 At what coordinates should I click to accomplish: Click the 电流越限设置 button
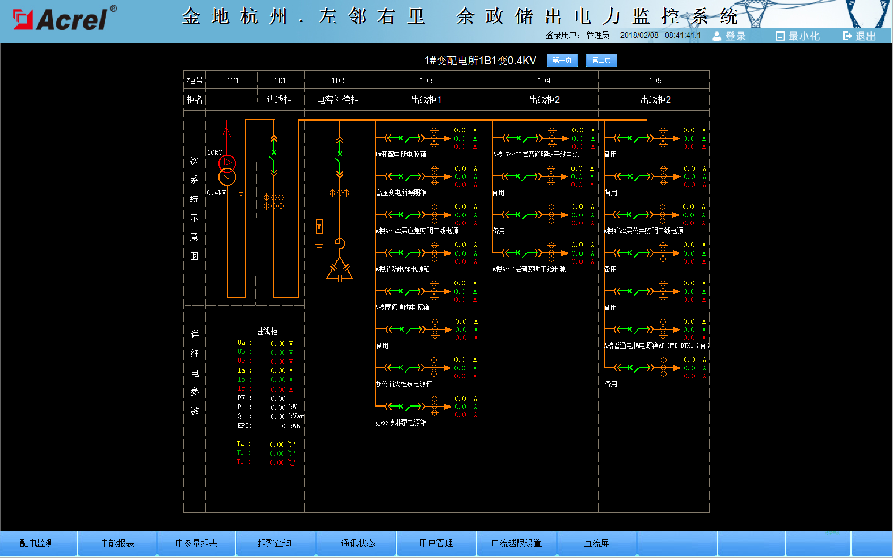click(516, 543)
